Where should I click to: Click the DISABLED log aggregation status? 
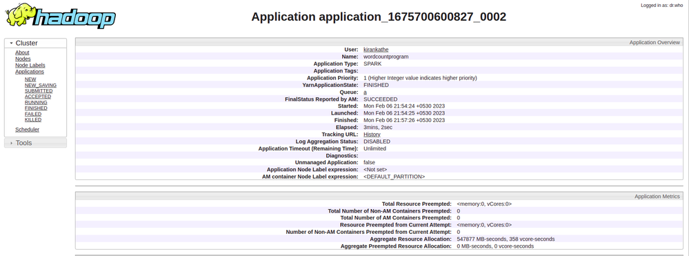click(x=377, y=141)
